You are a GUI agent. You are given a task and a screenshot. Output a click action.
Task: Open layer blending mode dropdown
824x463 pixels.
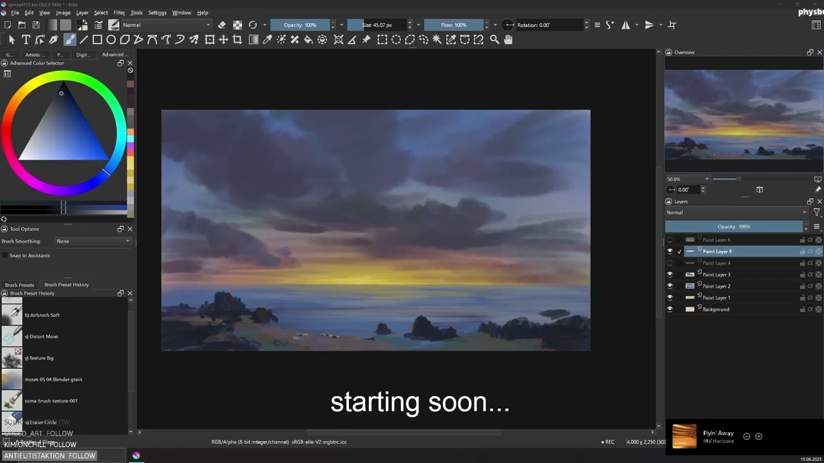736,212
